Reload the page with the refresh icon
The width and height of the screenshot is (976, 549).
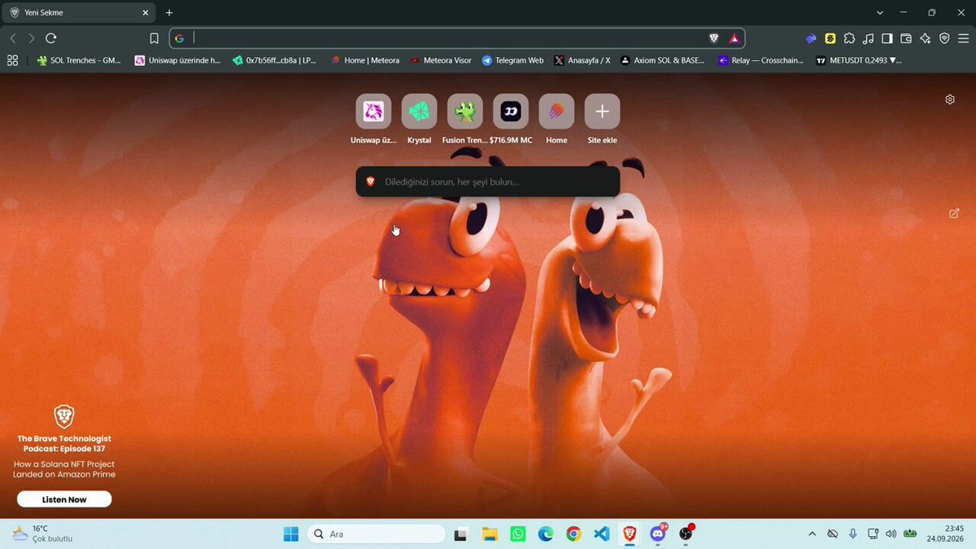(51, 38)
